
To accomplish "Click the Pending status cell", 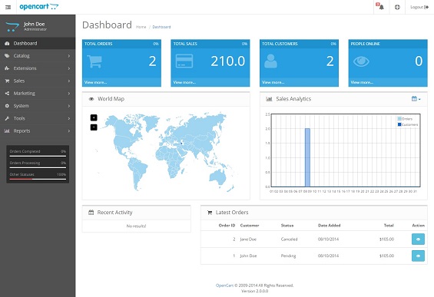I will point(288,256).
